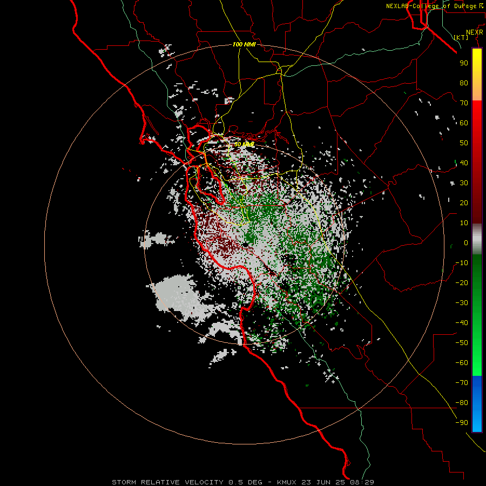Viewport: 486px width, 486px height.
Task: Click the color scale value -20
Action: click(x=462, y=283)
